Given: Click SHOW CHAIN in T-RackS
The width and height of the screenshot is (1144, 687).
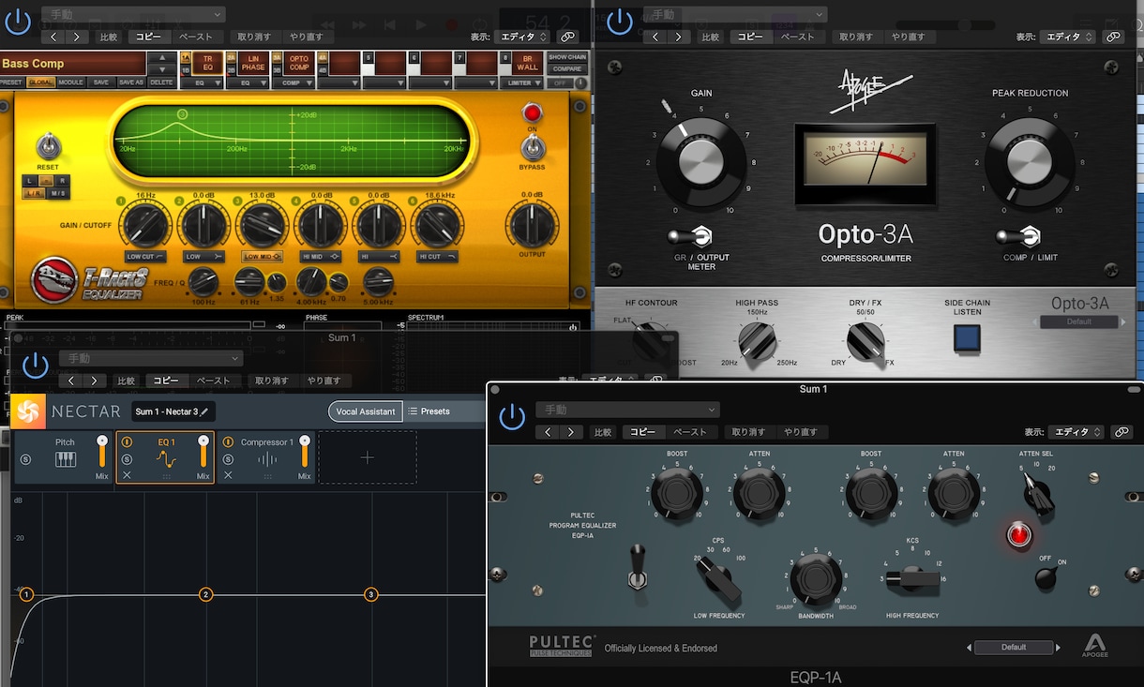Looking at the screenshot, I should click(567, 57).
